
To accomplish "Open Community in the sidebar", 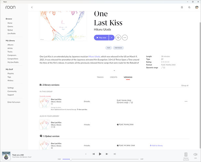I will click(x=12, y=91).
